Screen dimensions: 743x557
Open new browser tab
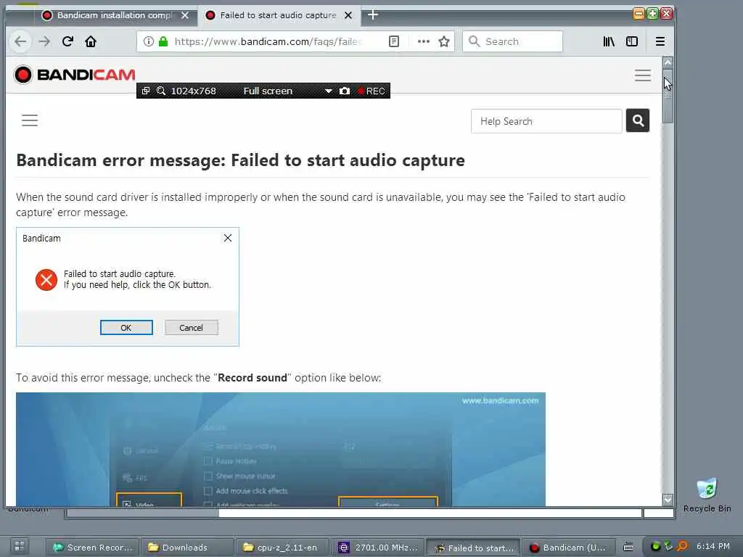(373, 15)
